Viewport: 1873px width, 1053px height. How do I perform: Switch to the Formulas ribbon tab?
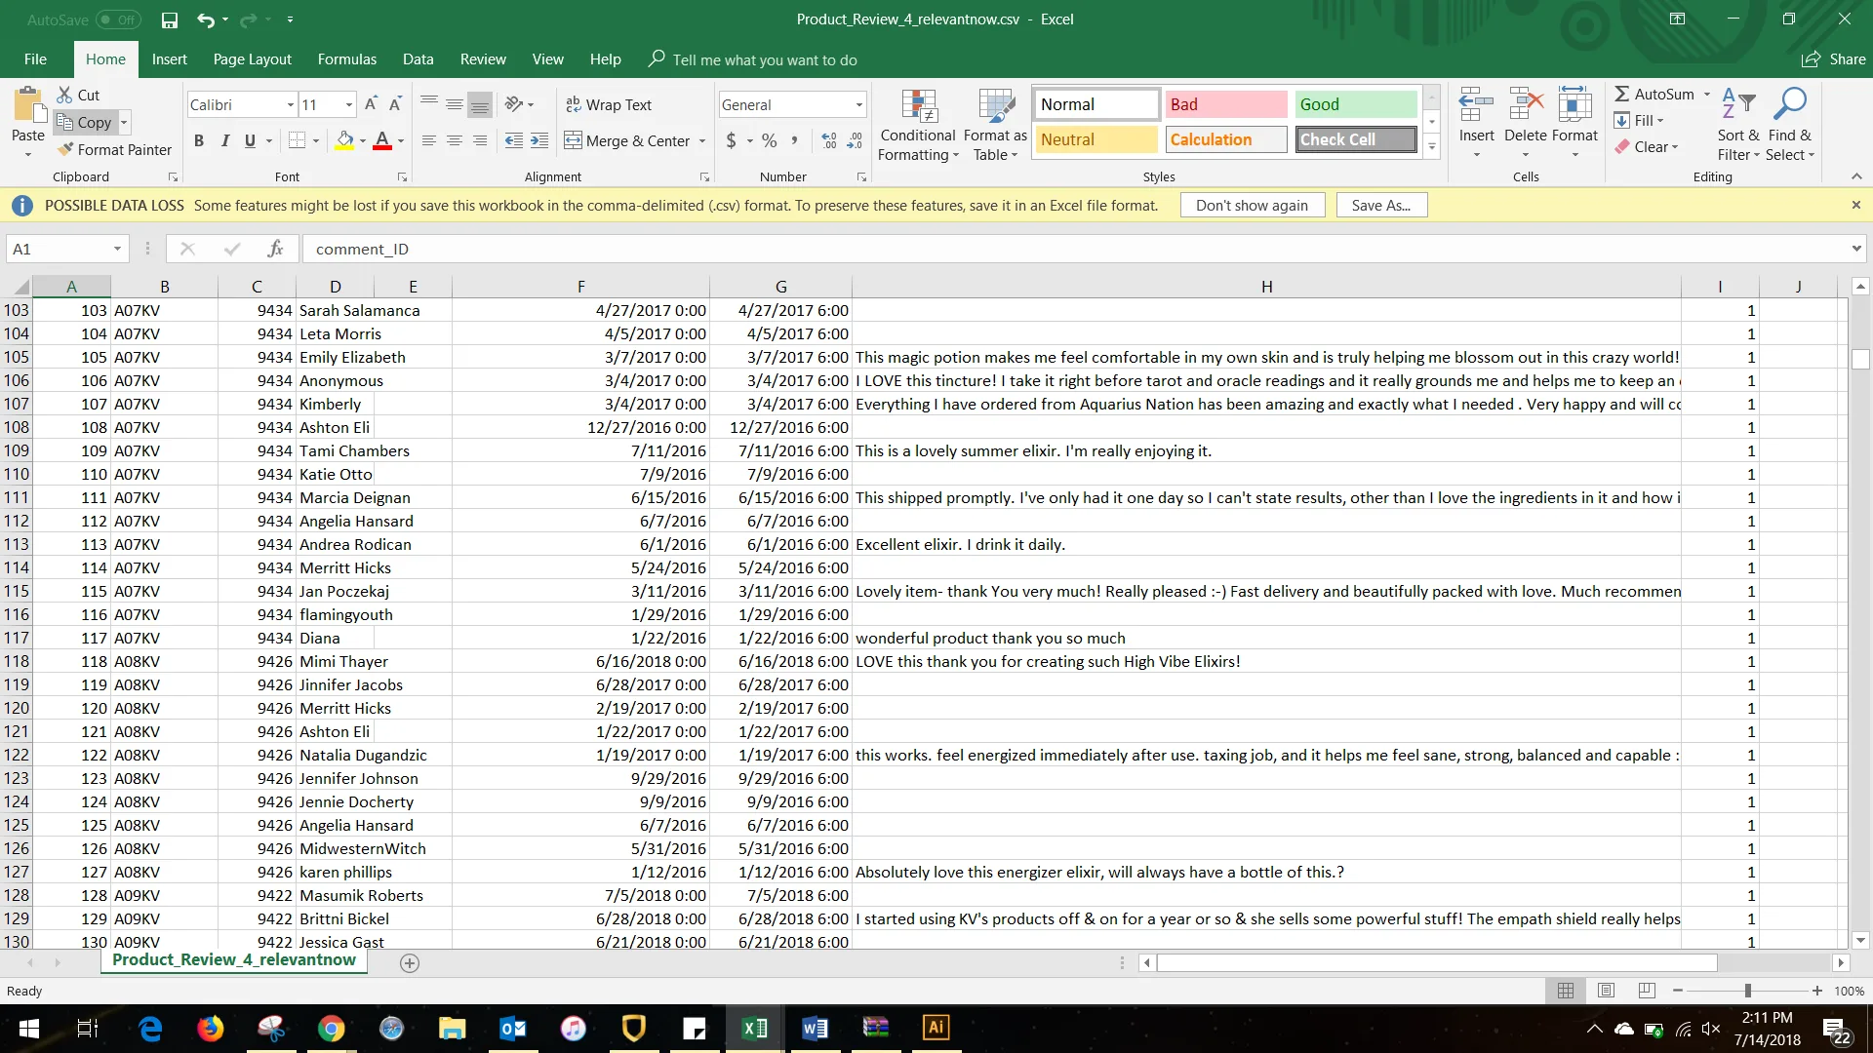tap(346, 59)
